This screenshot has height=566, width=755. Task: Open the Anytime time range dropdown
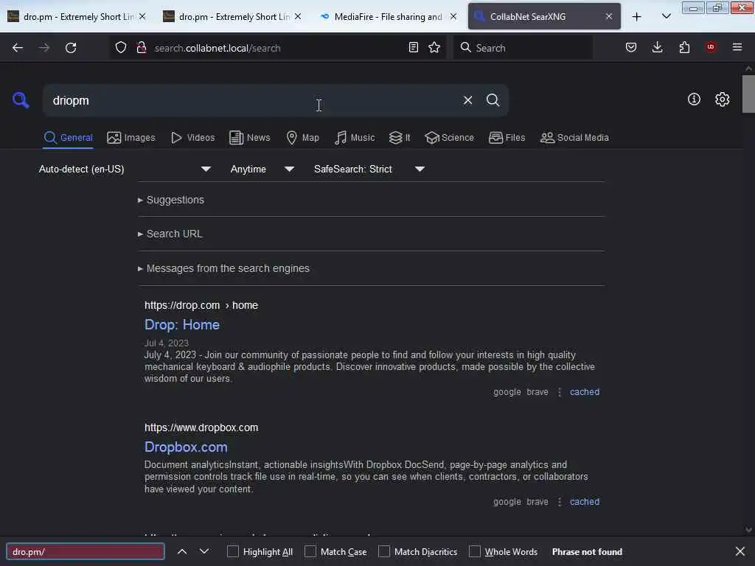tap(262, 169)
